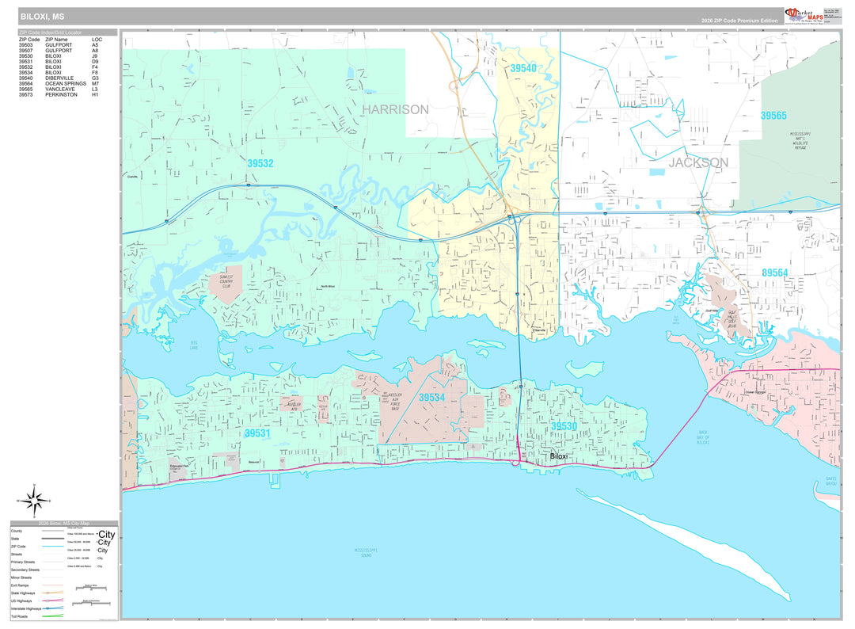This screenshot has width=855, height=629.
Task: Select the '39507 GULFPORT' index row
Action: click(x=59, y=51)
